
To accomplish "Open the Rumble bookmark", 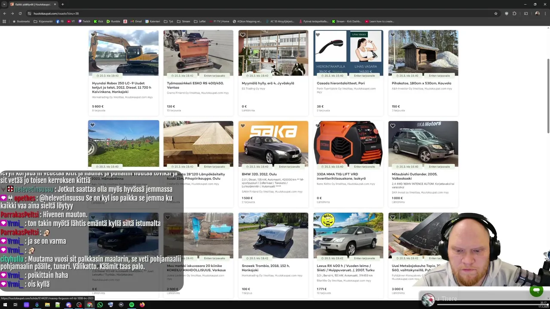I will (113, 21).
